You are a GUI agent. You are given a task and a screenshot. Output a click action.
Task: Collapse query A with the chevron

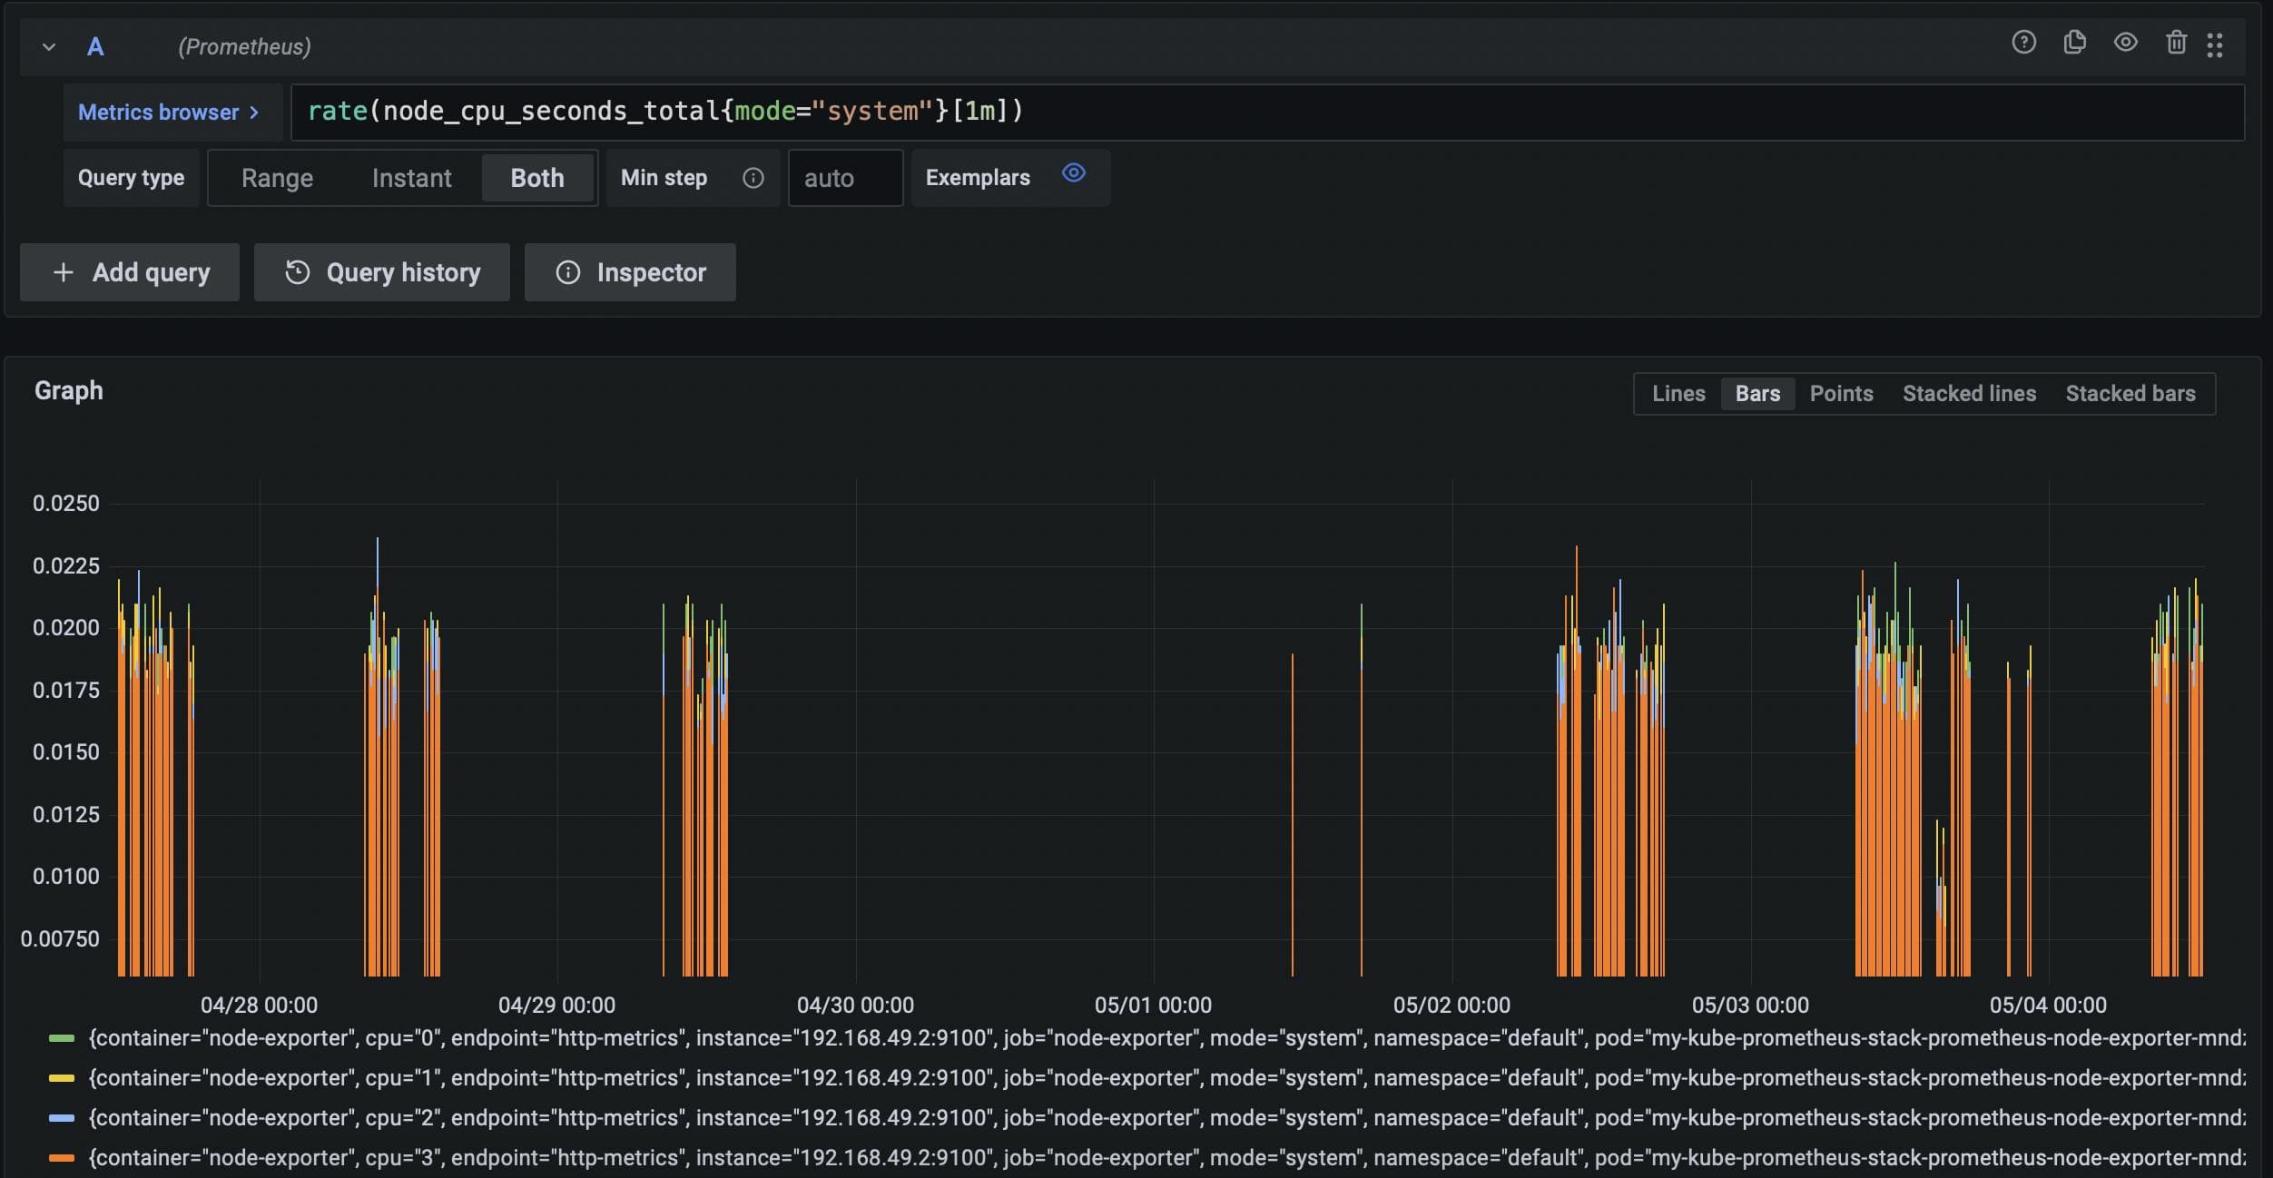pos(50,46)
